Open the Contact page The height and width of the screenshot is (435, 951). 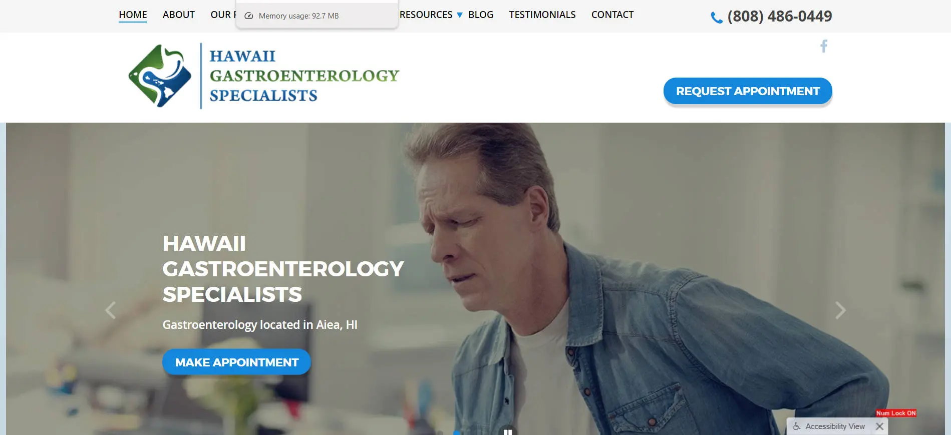tap(612, 15)
